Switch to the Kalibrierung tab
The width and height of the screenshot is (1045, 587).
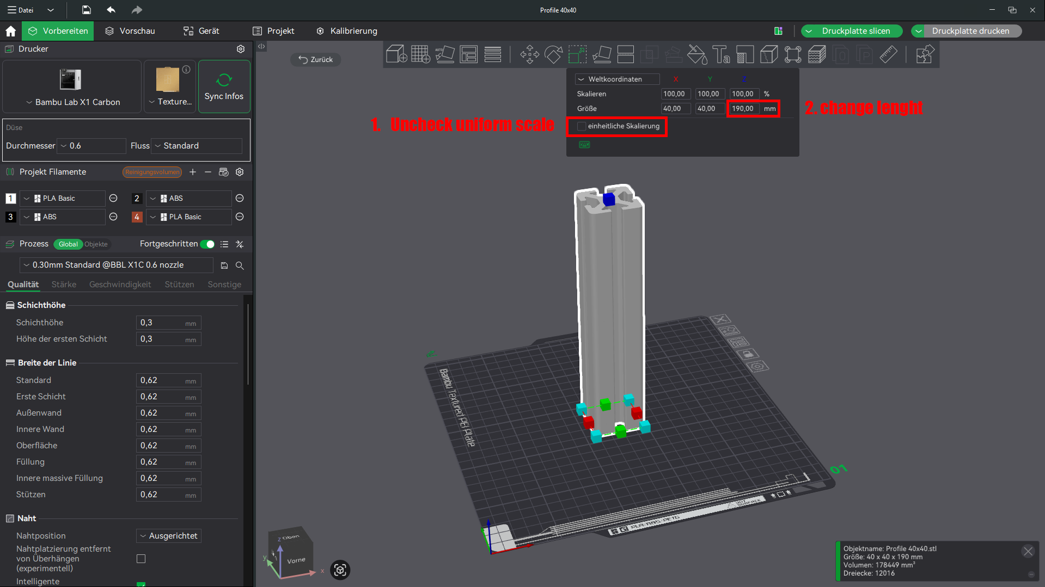coord(347,31)
